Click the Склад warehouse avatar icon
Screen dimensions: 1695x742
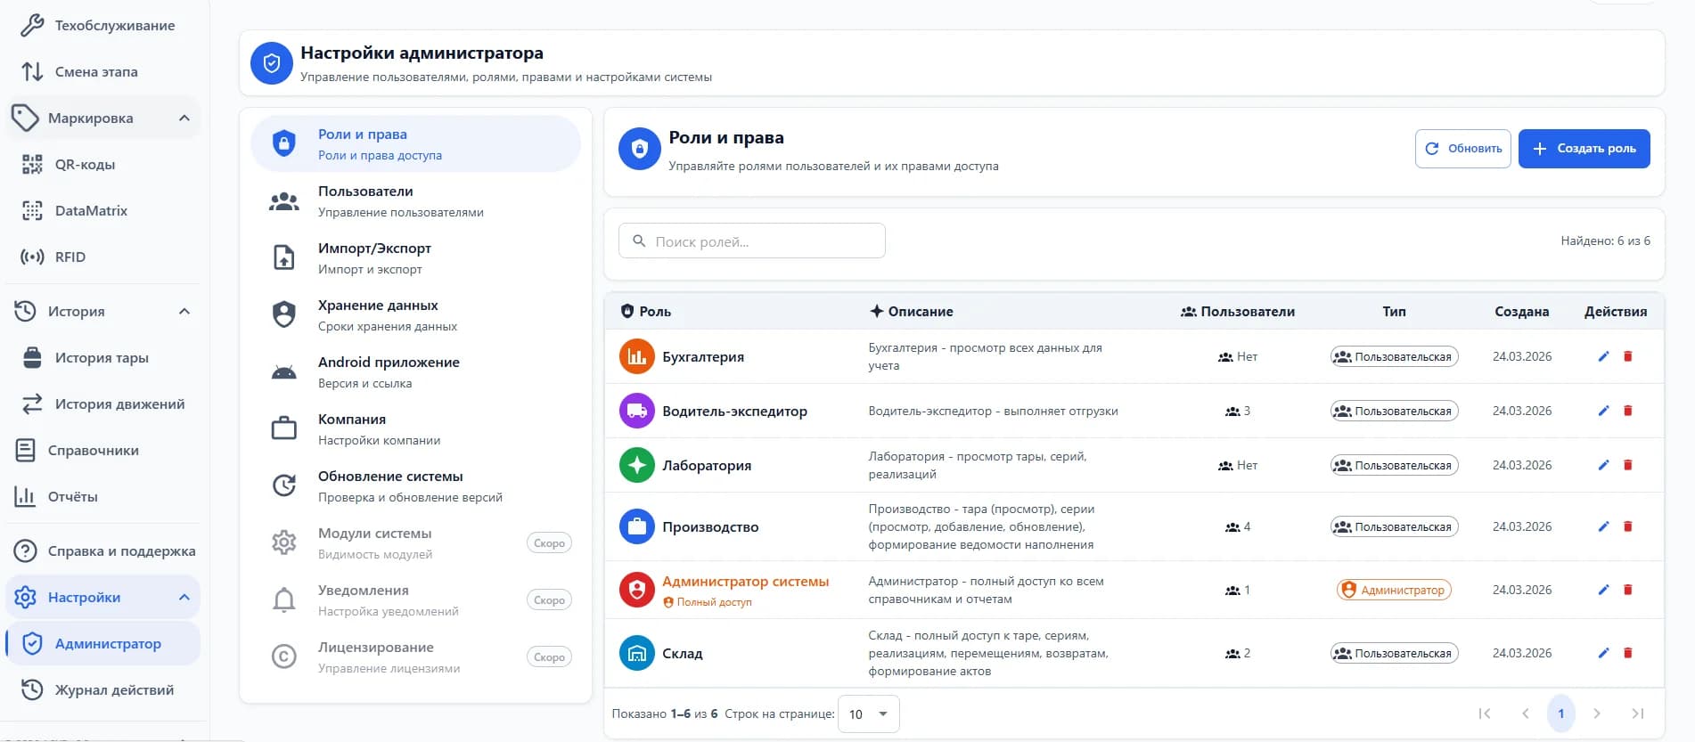636,653
